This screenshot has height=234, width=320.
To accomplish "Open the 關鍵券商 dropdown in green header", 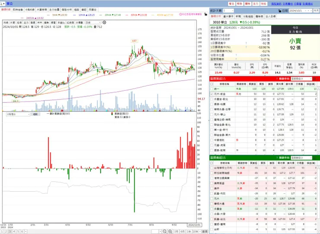I will (x=301, y=157).
